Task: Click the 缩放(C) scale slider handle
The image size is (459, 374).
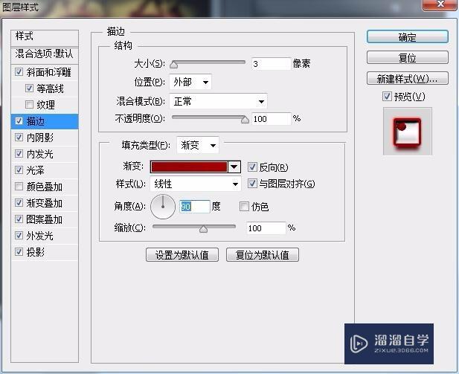Action: coord(203,229)
